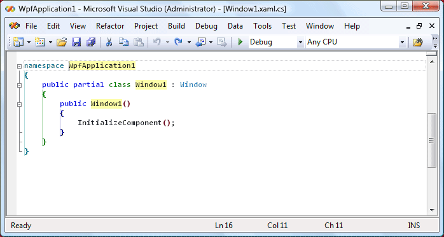This screenshot has width=444, height=237.
Task: Open a file using the folder icon
Action: click(62, 43)
